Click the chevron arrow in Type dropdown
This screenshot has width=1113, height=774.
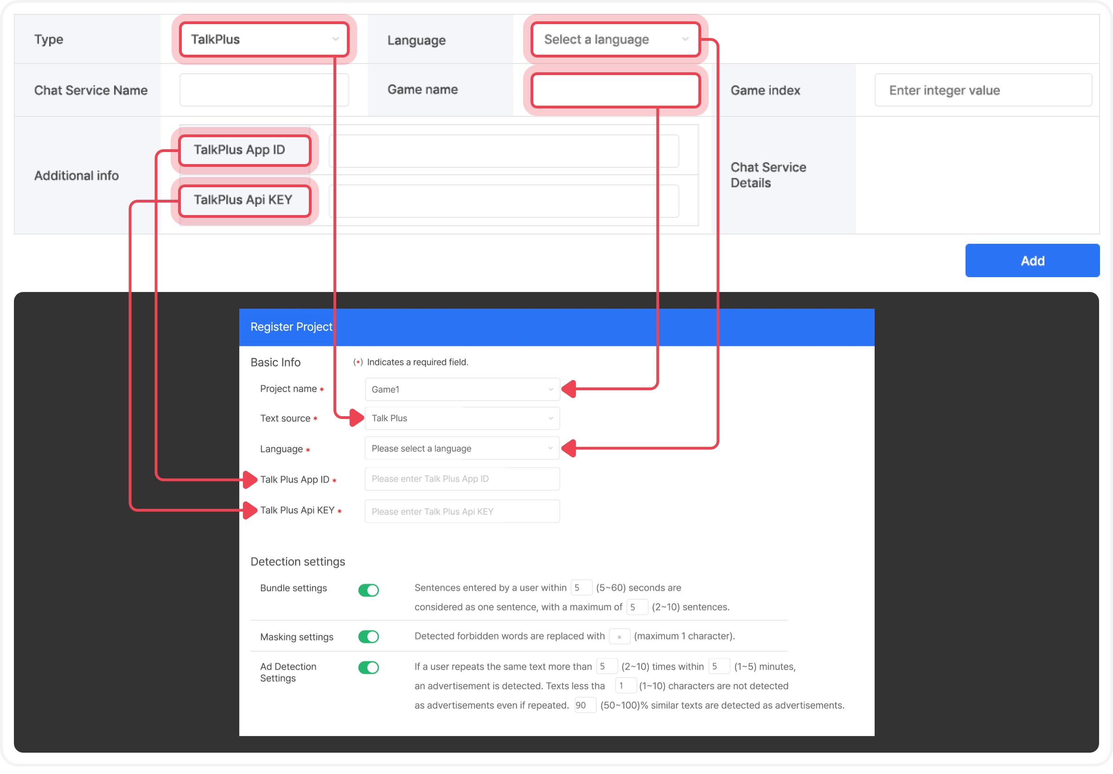[335, 39]
